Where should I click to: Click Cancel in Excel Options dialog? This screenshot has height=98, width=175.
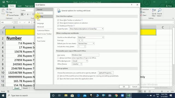[x=135, y=87]
